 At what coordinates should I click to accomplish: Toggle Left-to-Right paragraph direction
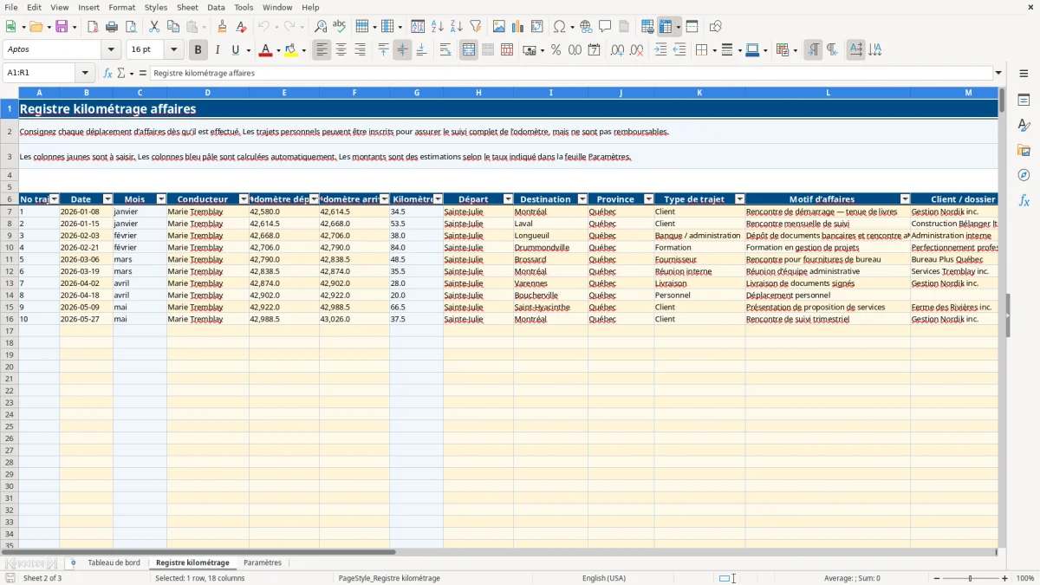pos(813,50)
